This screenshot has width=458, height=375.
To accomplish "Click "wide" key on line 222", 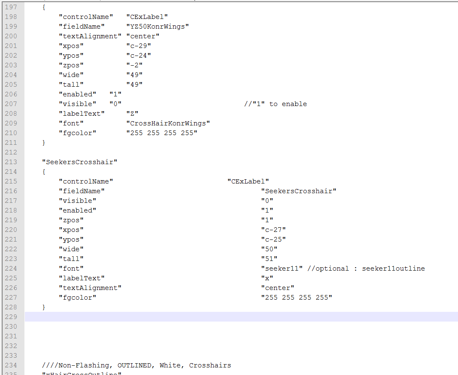I will tap(71, 249).
